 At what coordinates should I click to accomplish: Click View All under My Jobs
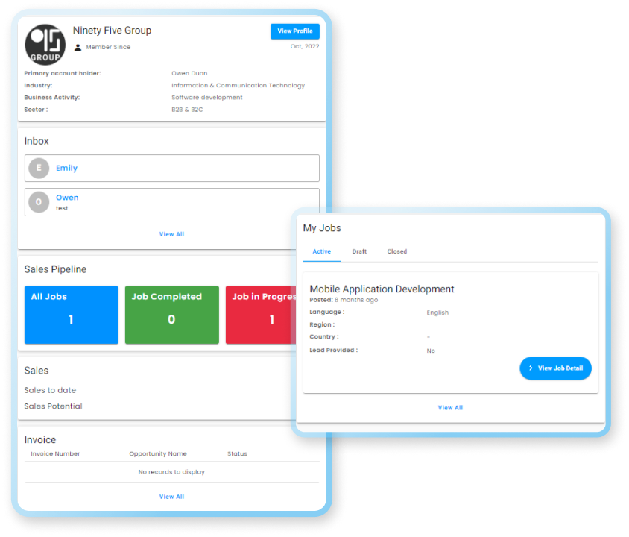pyautogui.click(x=450, y=408)
